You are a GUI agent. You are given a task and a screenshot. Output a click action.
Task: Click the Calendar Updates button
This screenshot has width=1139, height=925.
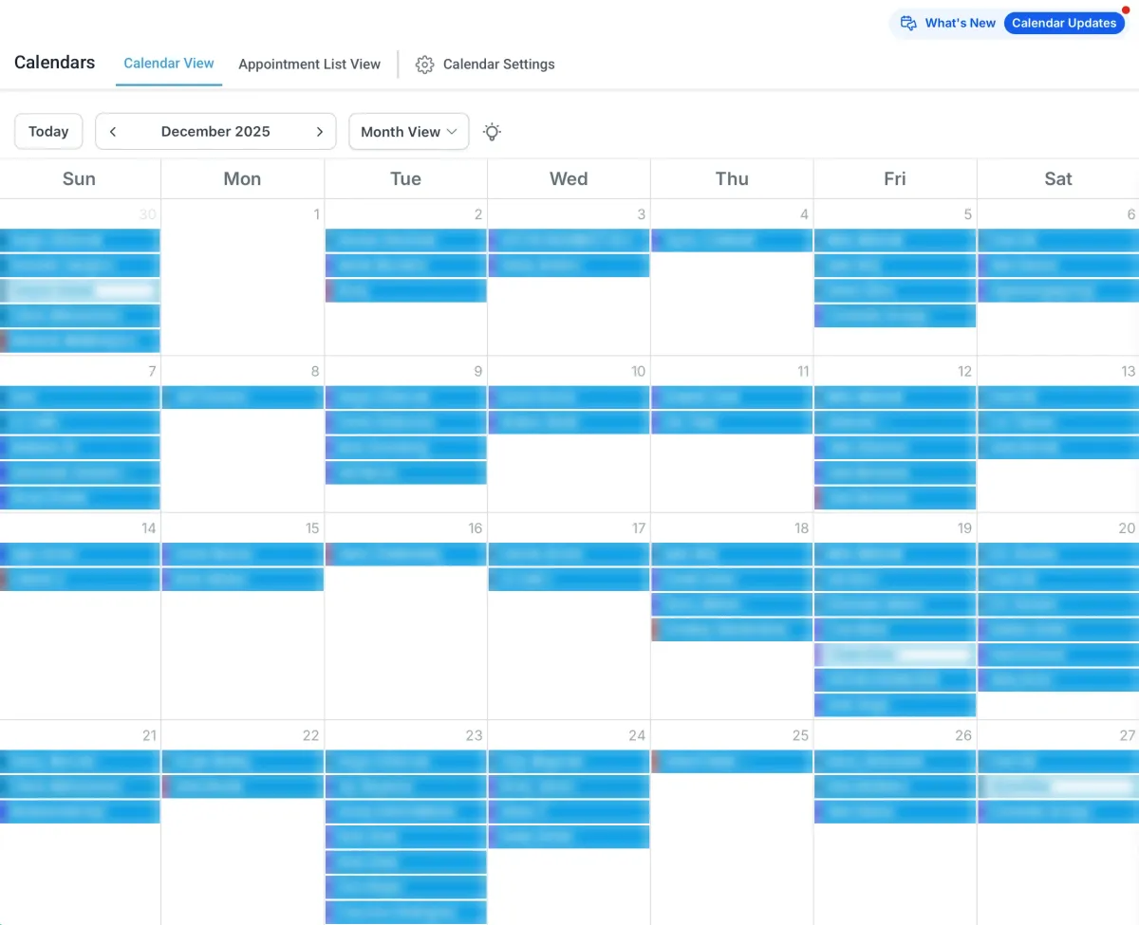tap(1064, 23)
